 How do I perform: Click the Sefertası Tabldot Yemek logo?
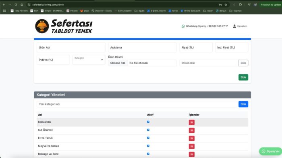tap(64, 26)
